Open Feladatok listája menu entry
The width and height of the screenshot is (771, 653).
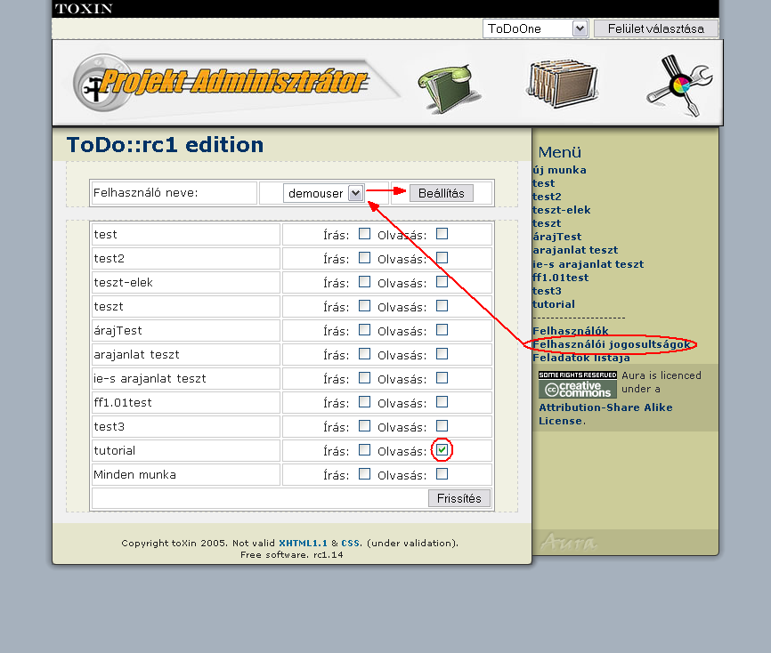pyautogui.click(x=580, y=358)
